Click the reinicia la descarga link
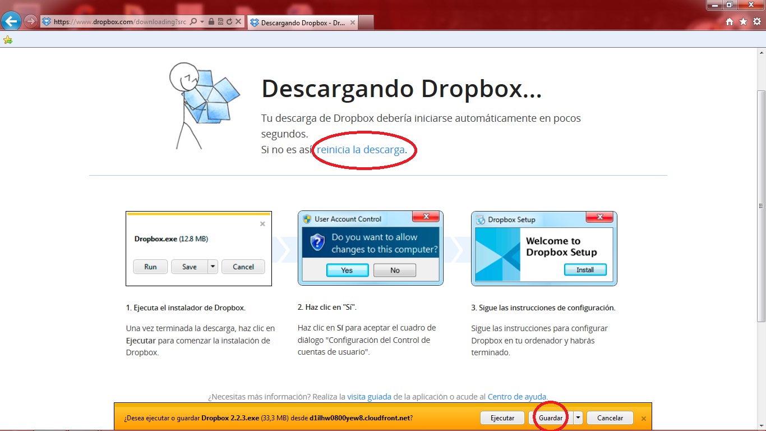Screen dimensions: 766x431 (361, 150)
